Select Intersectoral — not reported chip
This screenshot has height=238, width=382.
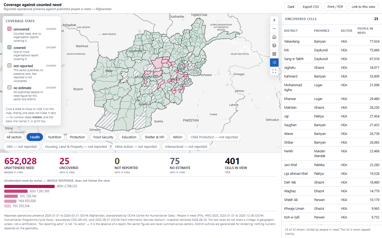pyautogui.click(x=186, y=147)
